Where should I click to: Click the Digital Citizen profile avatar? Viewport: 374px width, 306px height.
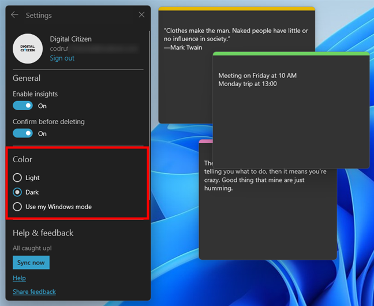[x=28, y=48]
